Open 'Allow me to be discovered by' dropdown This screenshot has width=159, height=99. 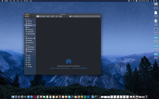pyautogui.click(x=60, y=68)
